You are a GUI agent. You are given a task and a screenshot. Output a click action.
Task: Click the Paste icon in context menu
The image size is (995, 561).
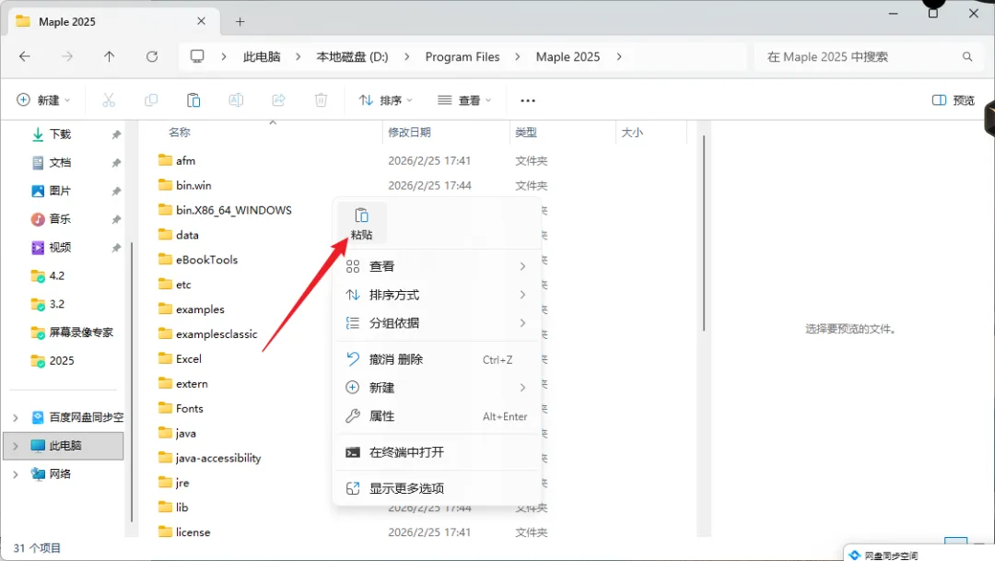361,223
